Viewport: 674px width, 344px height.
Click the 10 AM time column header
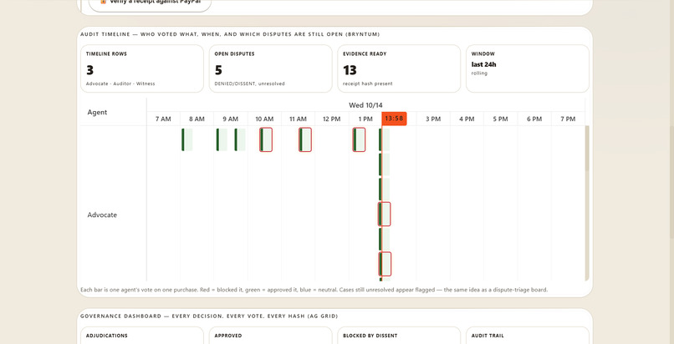[264, 119]
